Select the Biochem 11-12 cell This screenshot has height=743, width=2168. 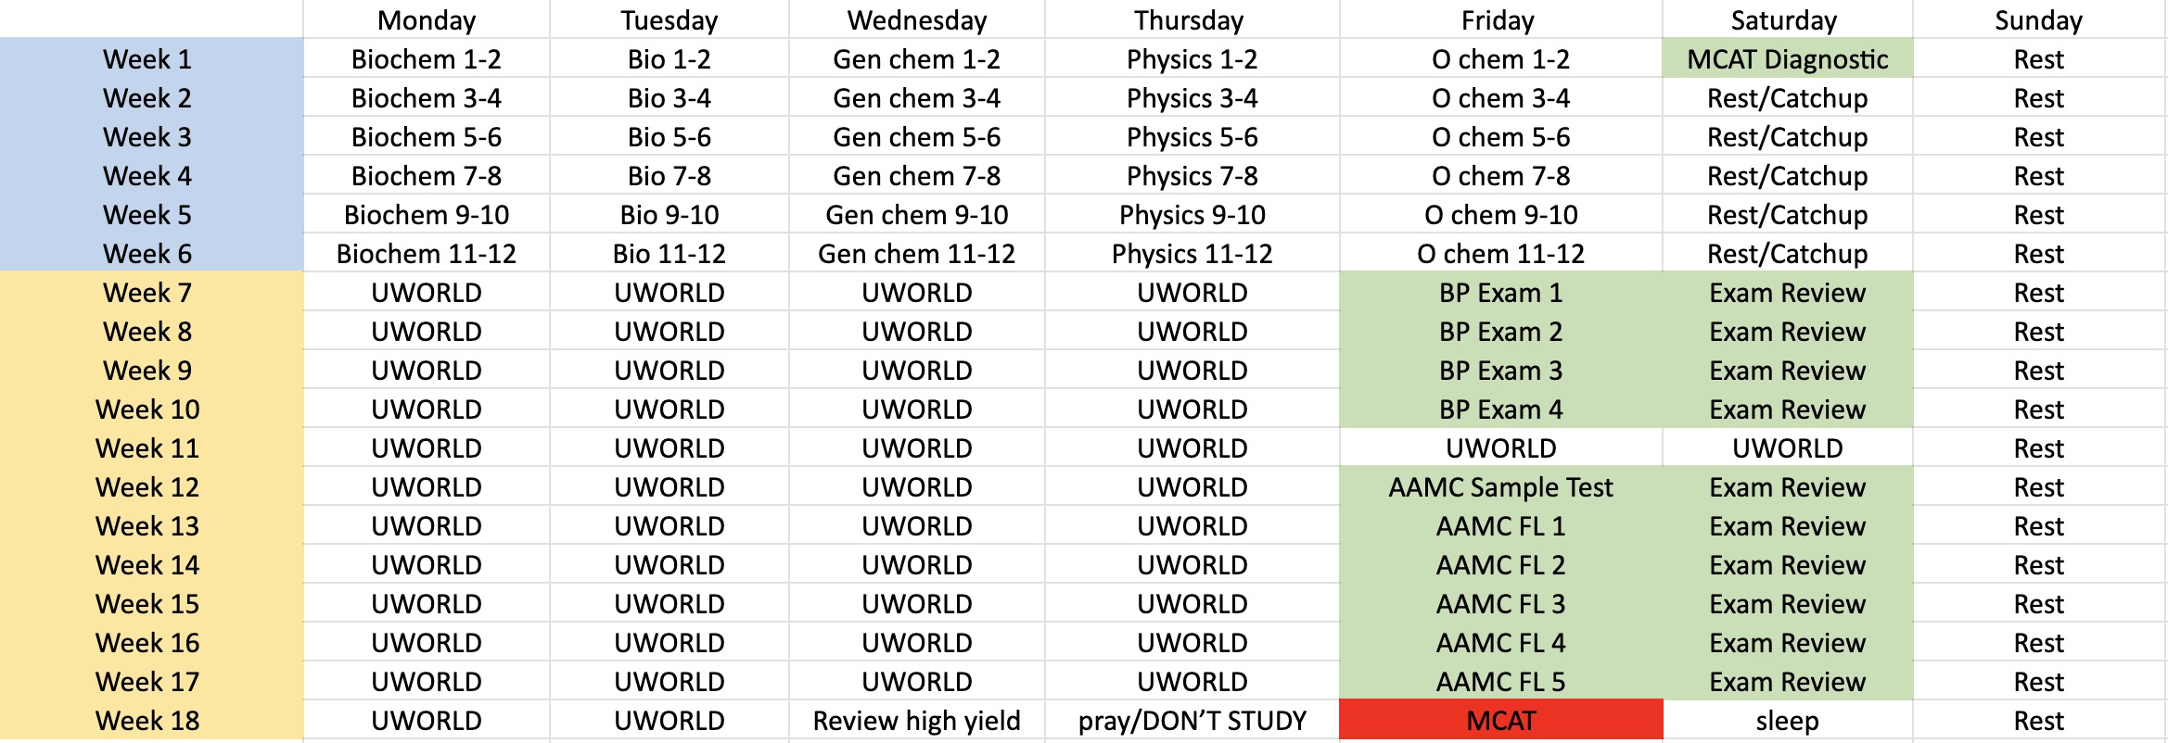[427, 254]
